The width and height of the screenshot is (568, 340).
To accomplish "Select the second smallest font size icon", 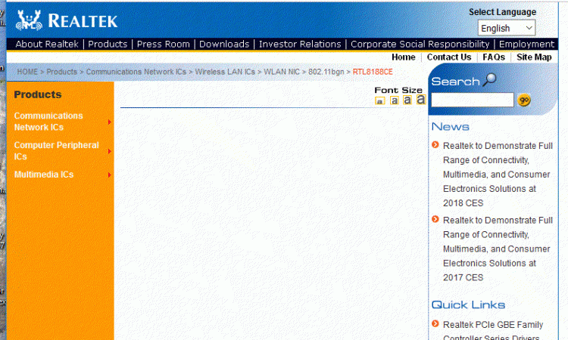I will pyautogui.click(x=394, y=100).
